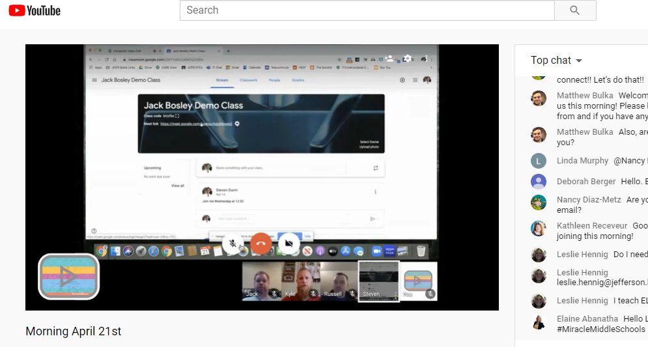Open the YouTube home logo
This screenshot has width=648, height=347.
(x=35, y=10)
